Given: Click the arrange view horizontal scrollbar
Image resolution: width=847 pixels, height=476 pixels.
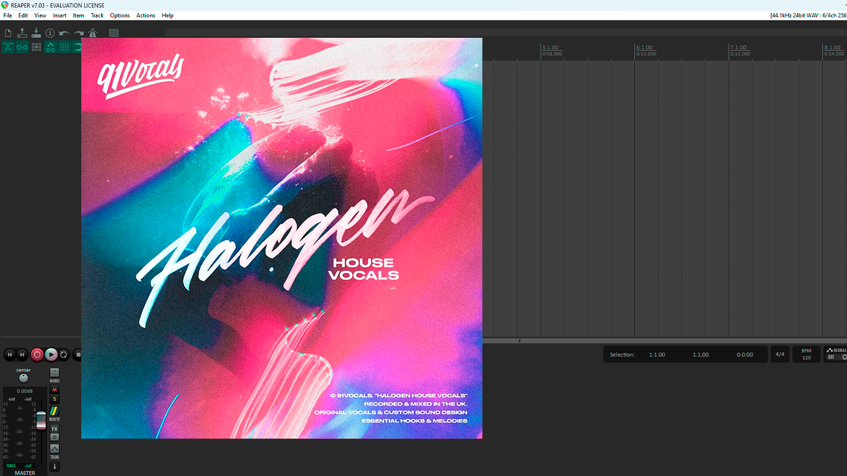Looking at the screenshot, I should point(665,340).
